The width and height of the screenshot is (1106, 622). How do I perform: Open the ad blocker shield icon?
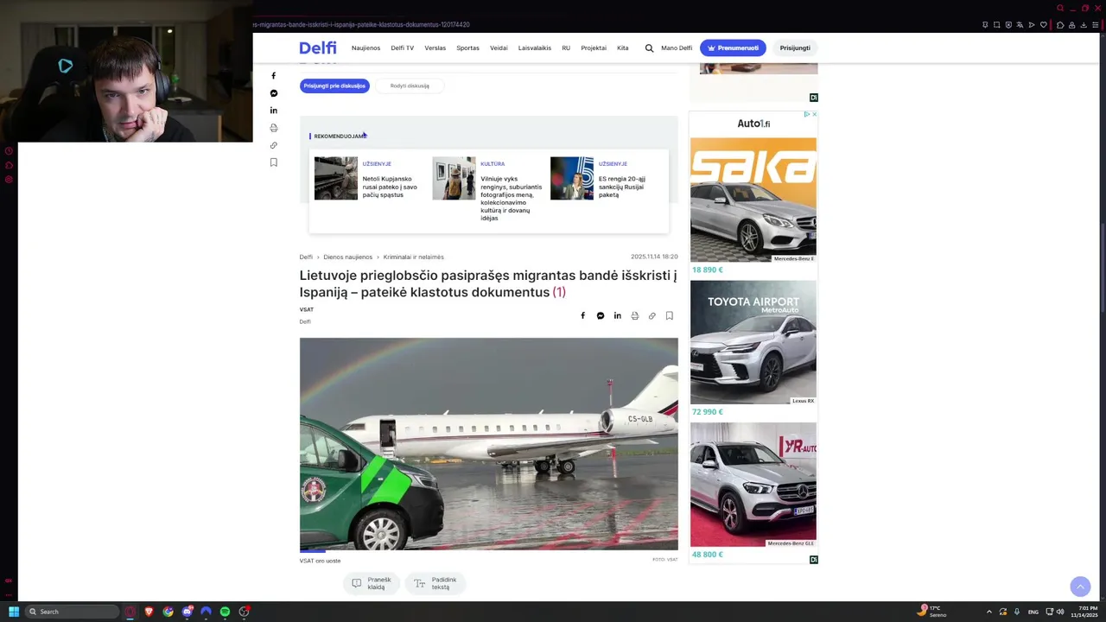[x=1008, y=25]
